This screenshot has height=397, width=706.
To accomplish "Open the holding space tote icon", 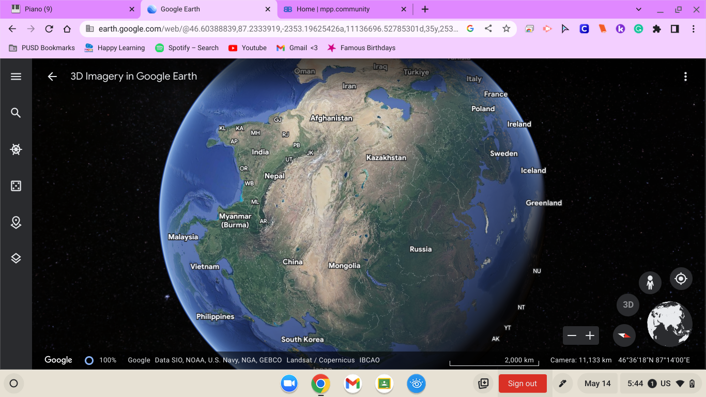I will (x=483, y=384).
